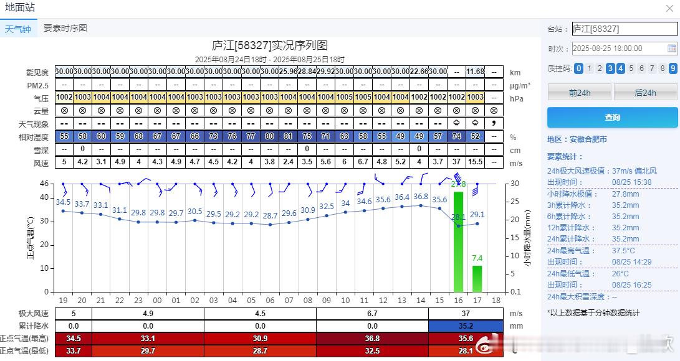Click the green 7.4 rainfall bar at 17h
Viewport: 680px width, 361px height.
477,279
